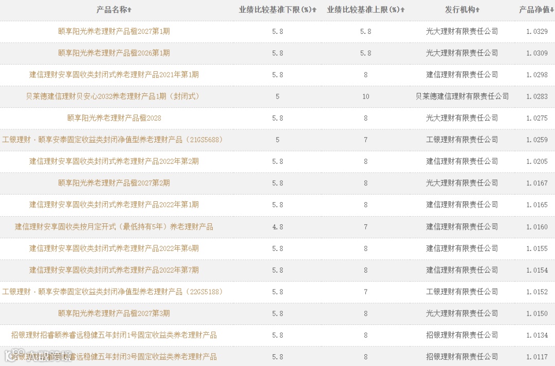Select net value 1.0134
The image size is (555, 366).
(537, 335)
